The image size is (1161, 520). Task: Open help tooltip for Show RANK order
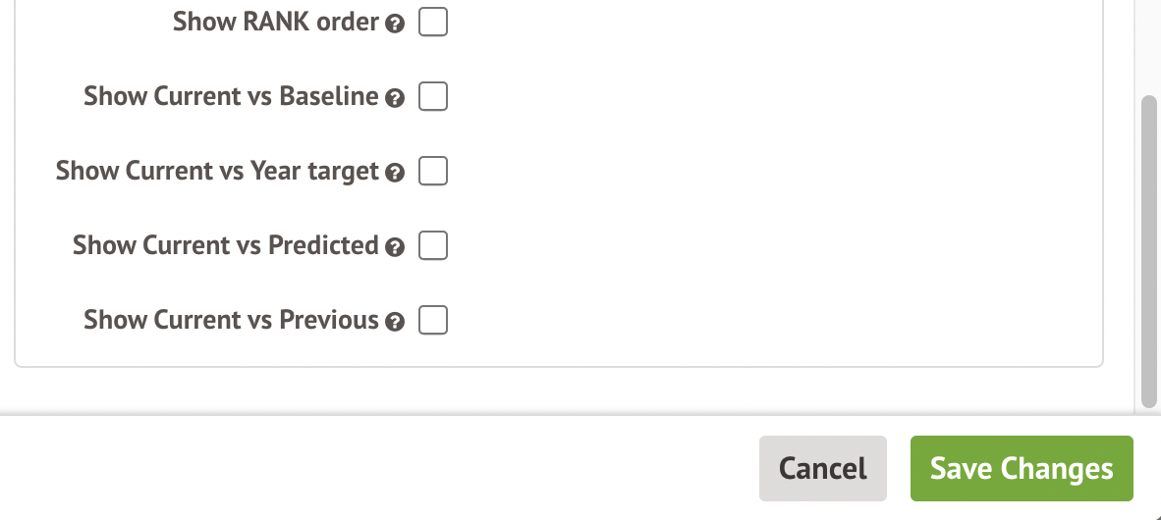(x=395, y=25)
